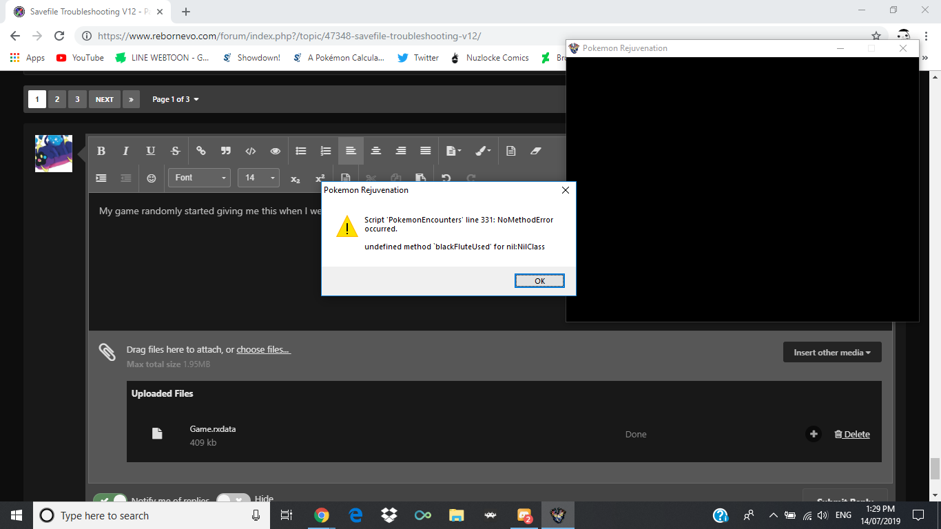Click OK in the error dialog
Viewport: 941px width, 529px height.
539,280
